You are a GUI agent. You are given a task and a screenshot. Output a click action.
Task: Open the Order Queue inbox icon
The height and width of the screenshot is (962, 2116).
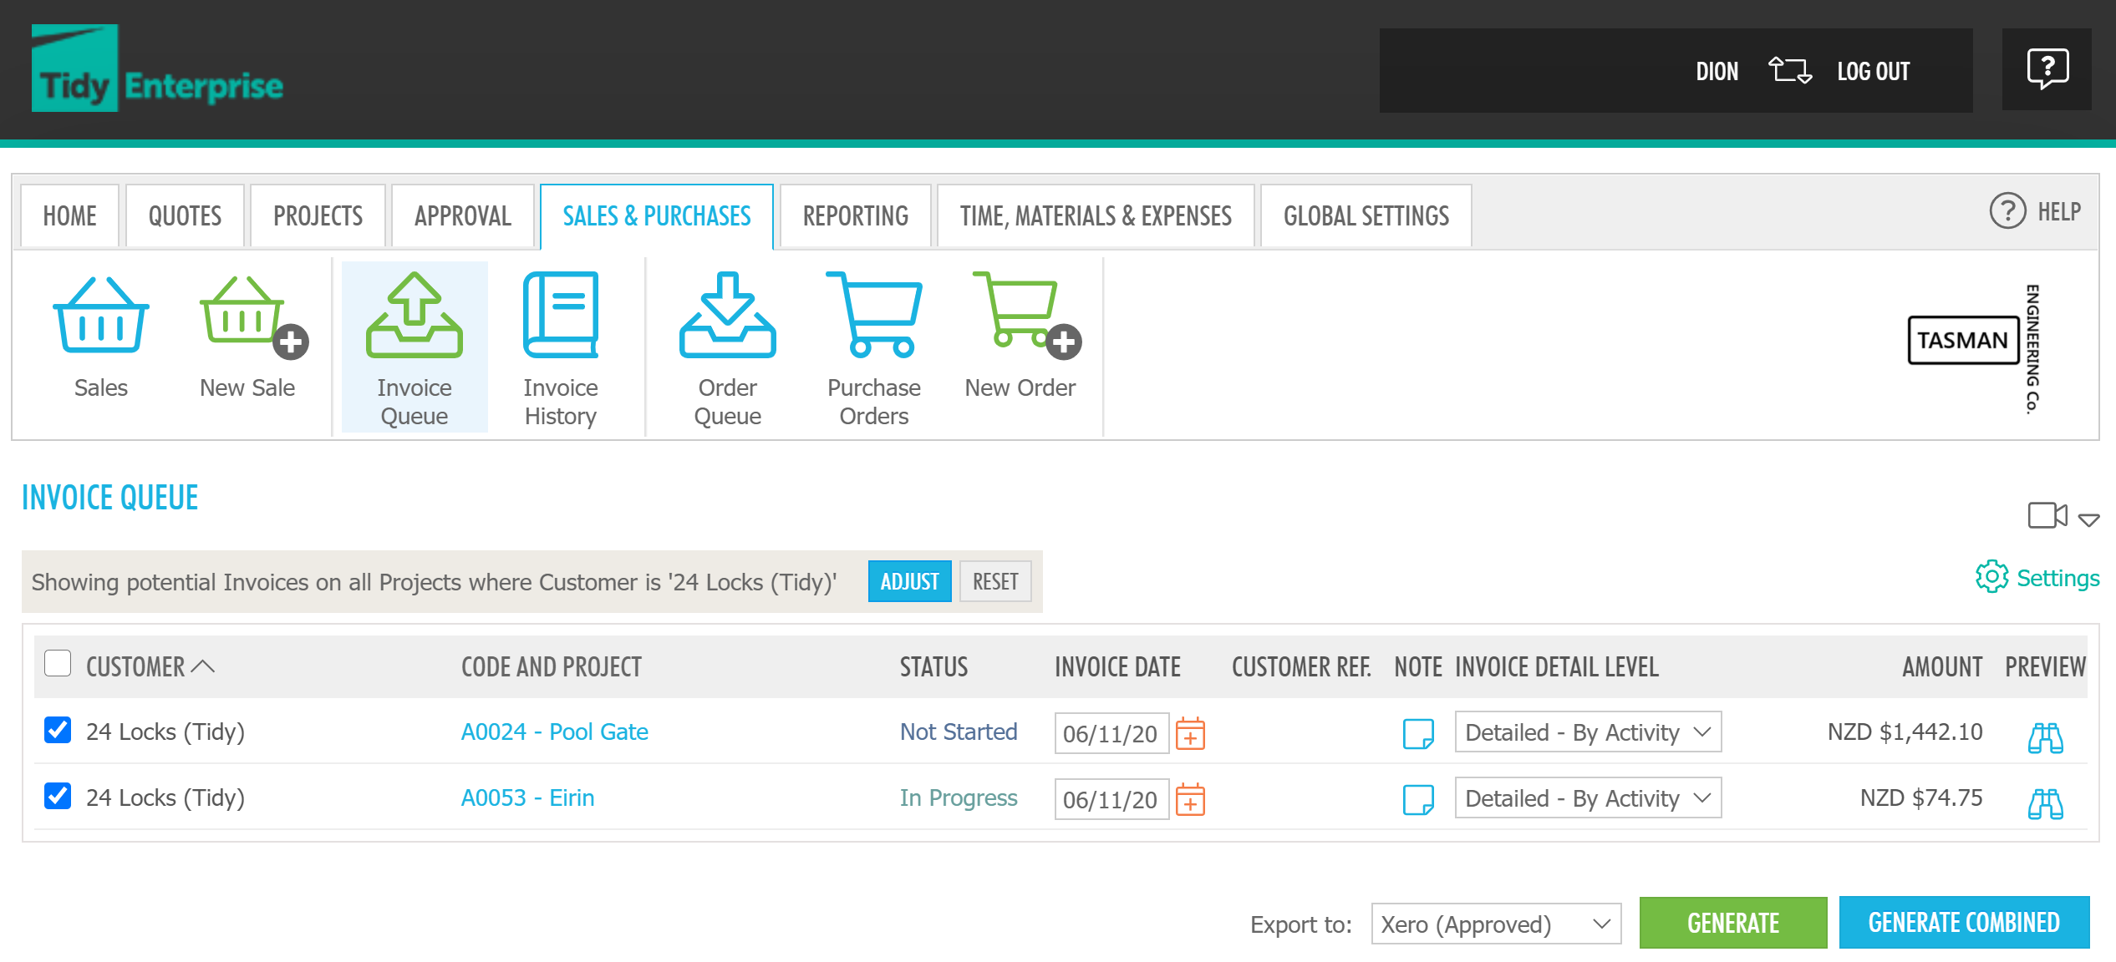pos(727,316)
